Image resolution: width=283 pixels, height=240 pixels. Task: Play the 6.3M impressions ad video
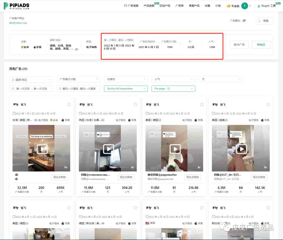[x=242, y=149]
